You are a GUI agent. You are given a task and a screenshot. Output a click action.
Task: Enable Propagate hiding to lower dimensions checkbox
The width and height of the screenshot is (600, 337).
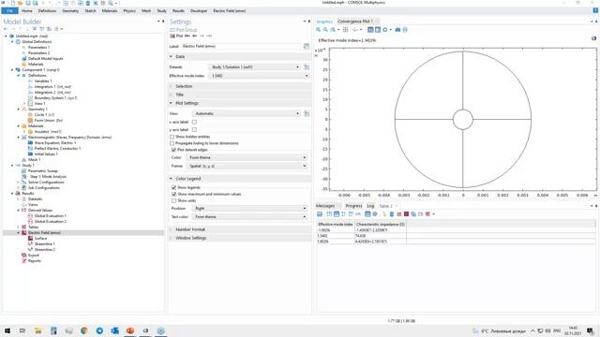172,143
